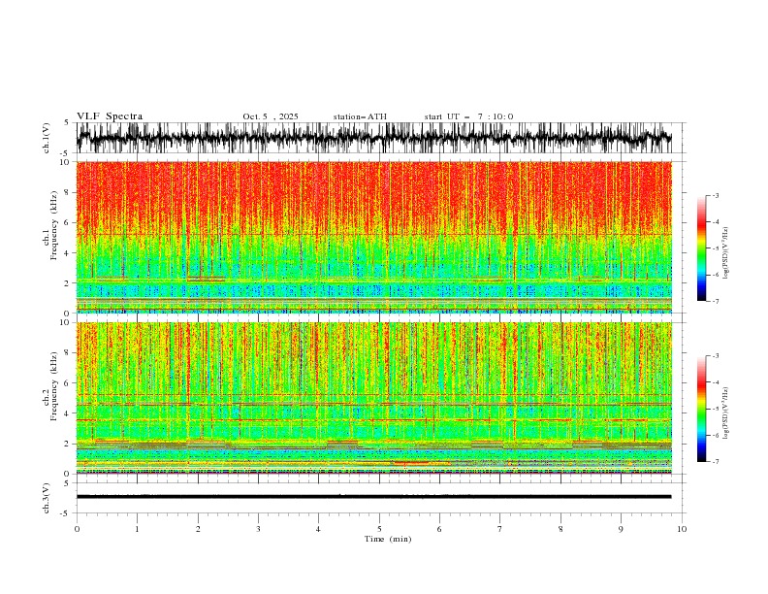This screenshot has width=768, height=594.
Task: Click time axis tick label "10"
Action: [682, 529]
